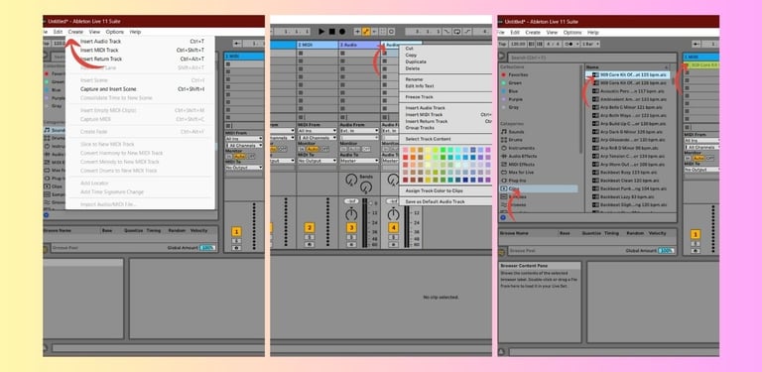762x372 pixels.
Task: Toggle Monitor Auto in right window MIDI track
Action: [698, 159]
